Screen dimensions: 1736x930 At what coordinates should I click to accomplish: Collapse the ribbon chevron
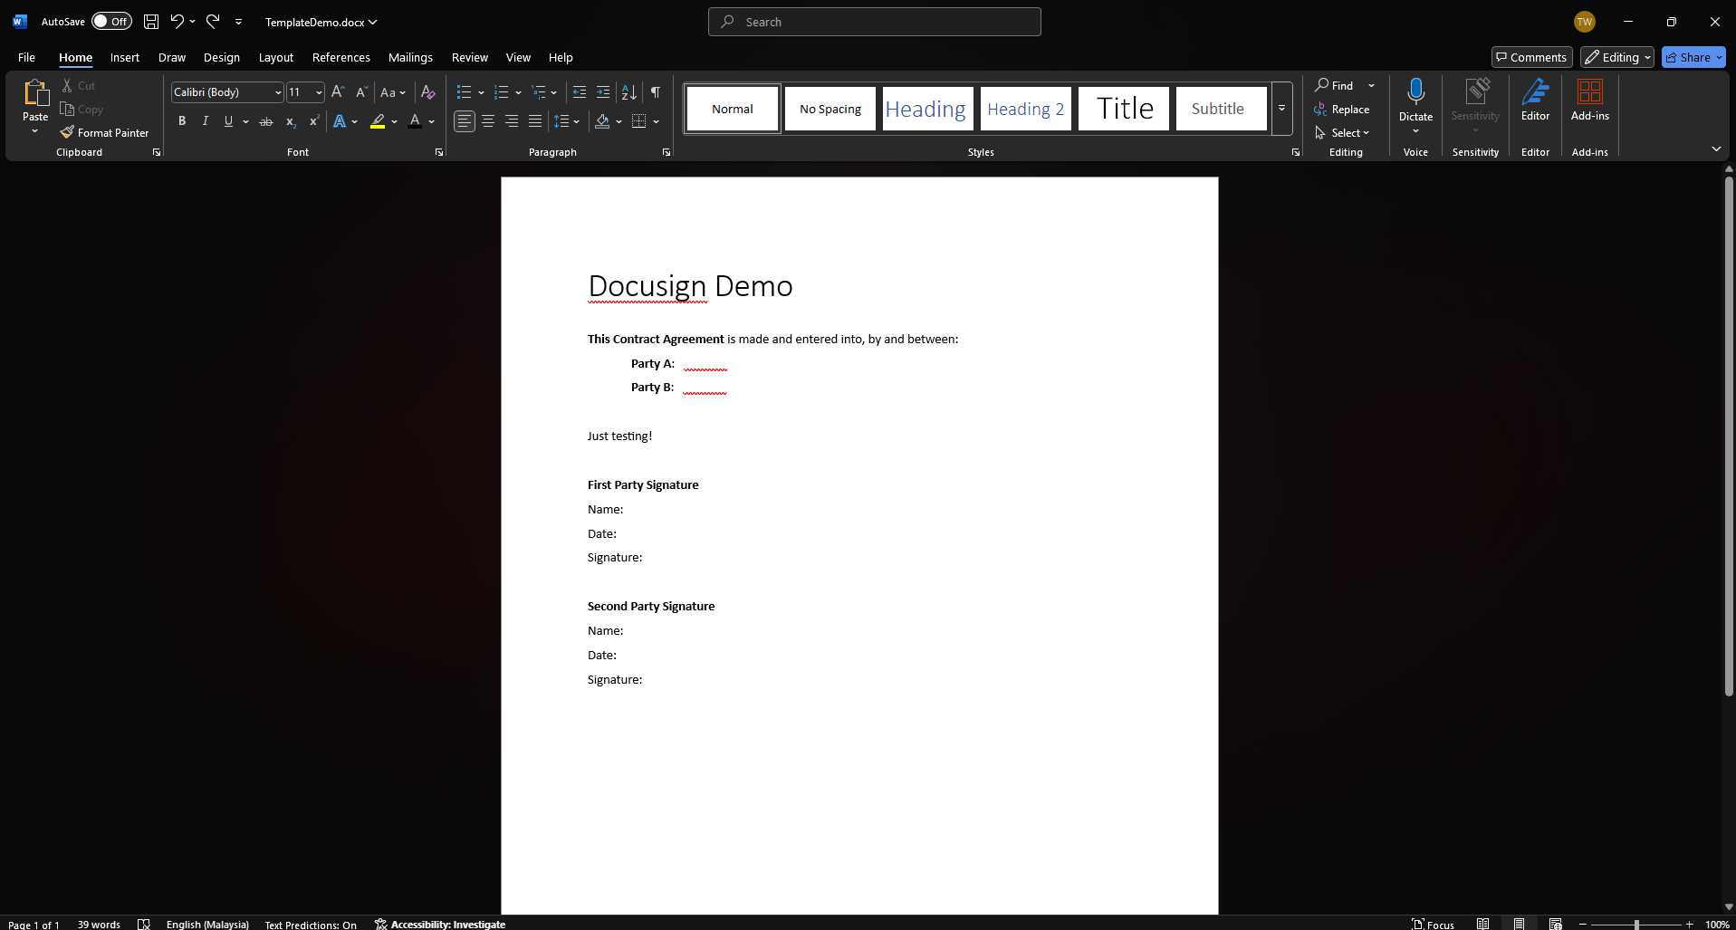pos(1716,149)
